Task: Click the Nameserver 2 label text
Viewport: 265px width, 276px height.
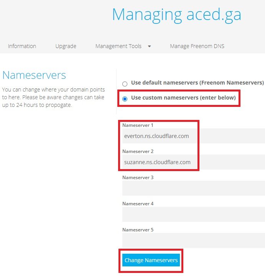Action: (x=138, y=151)
